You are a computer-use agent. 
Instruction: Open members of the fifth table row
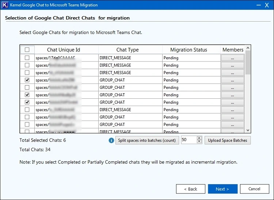click(232, 87)
